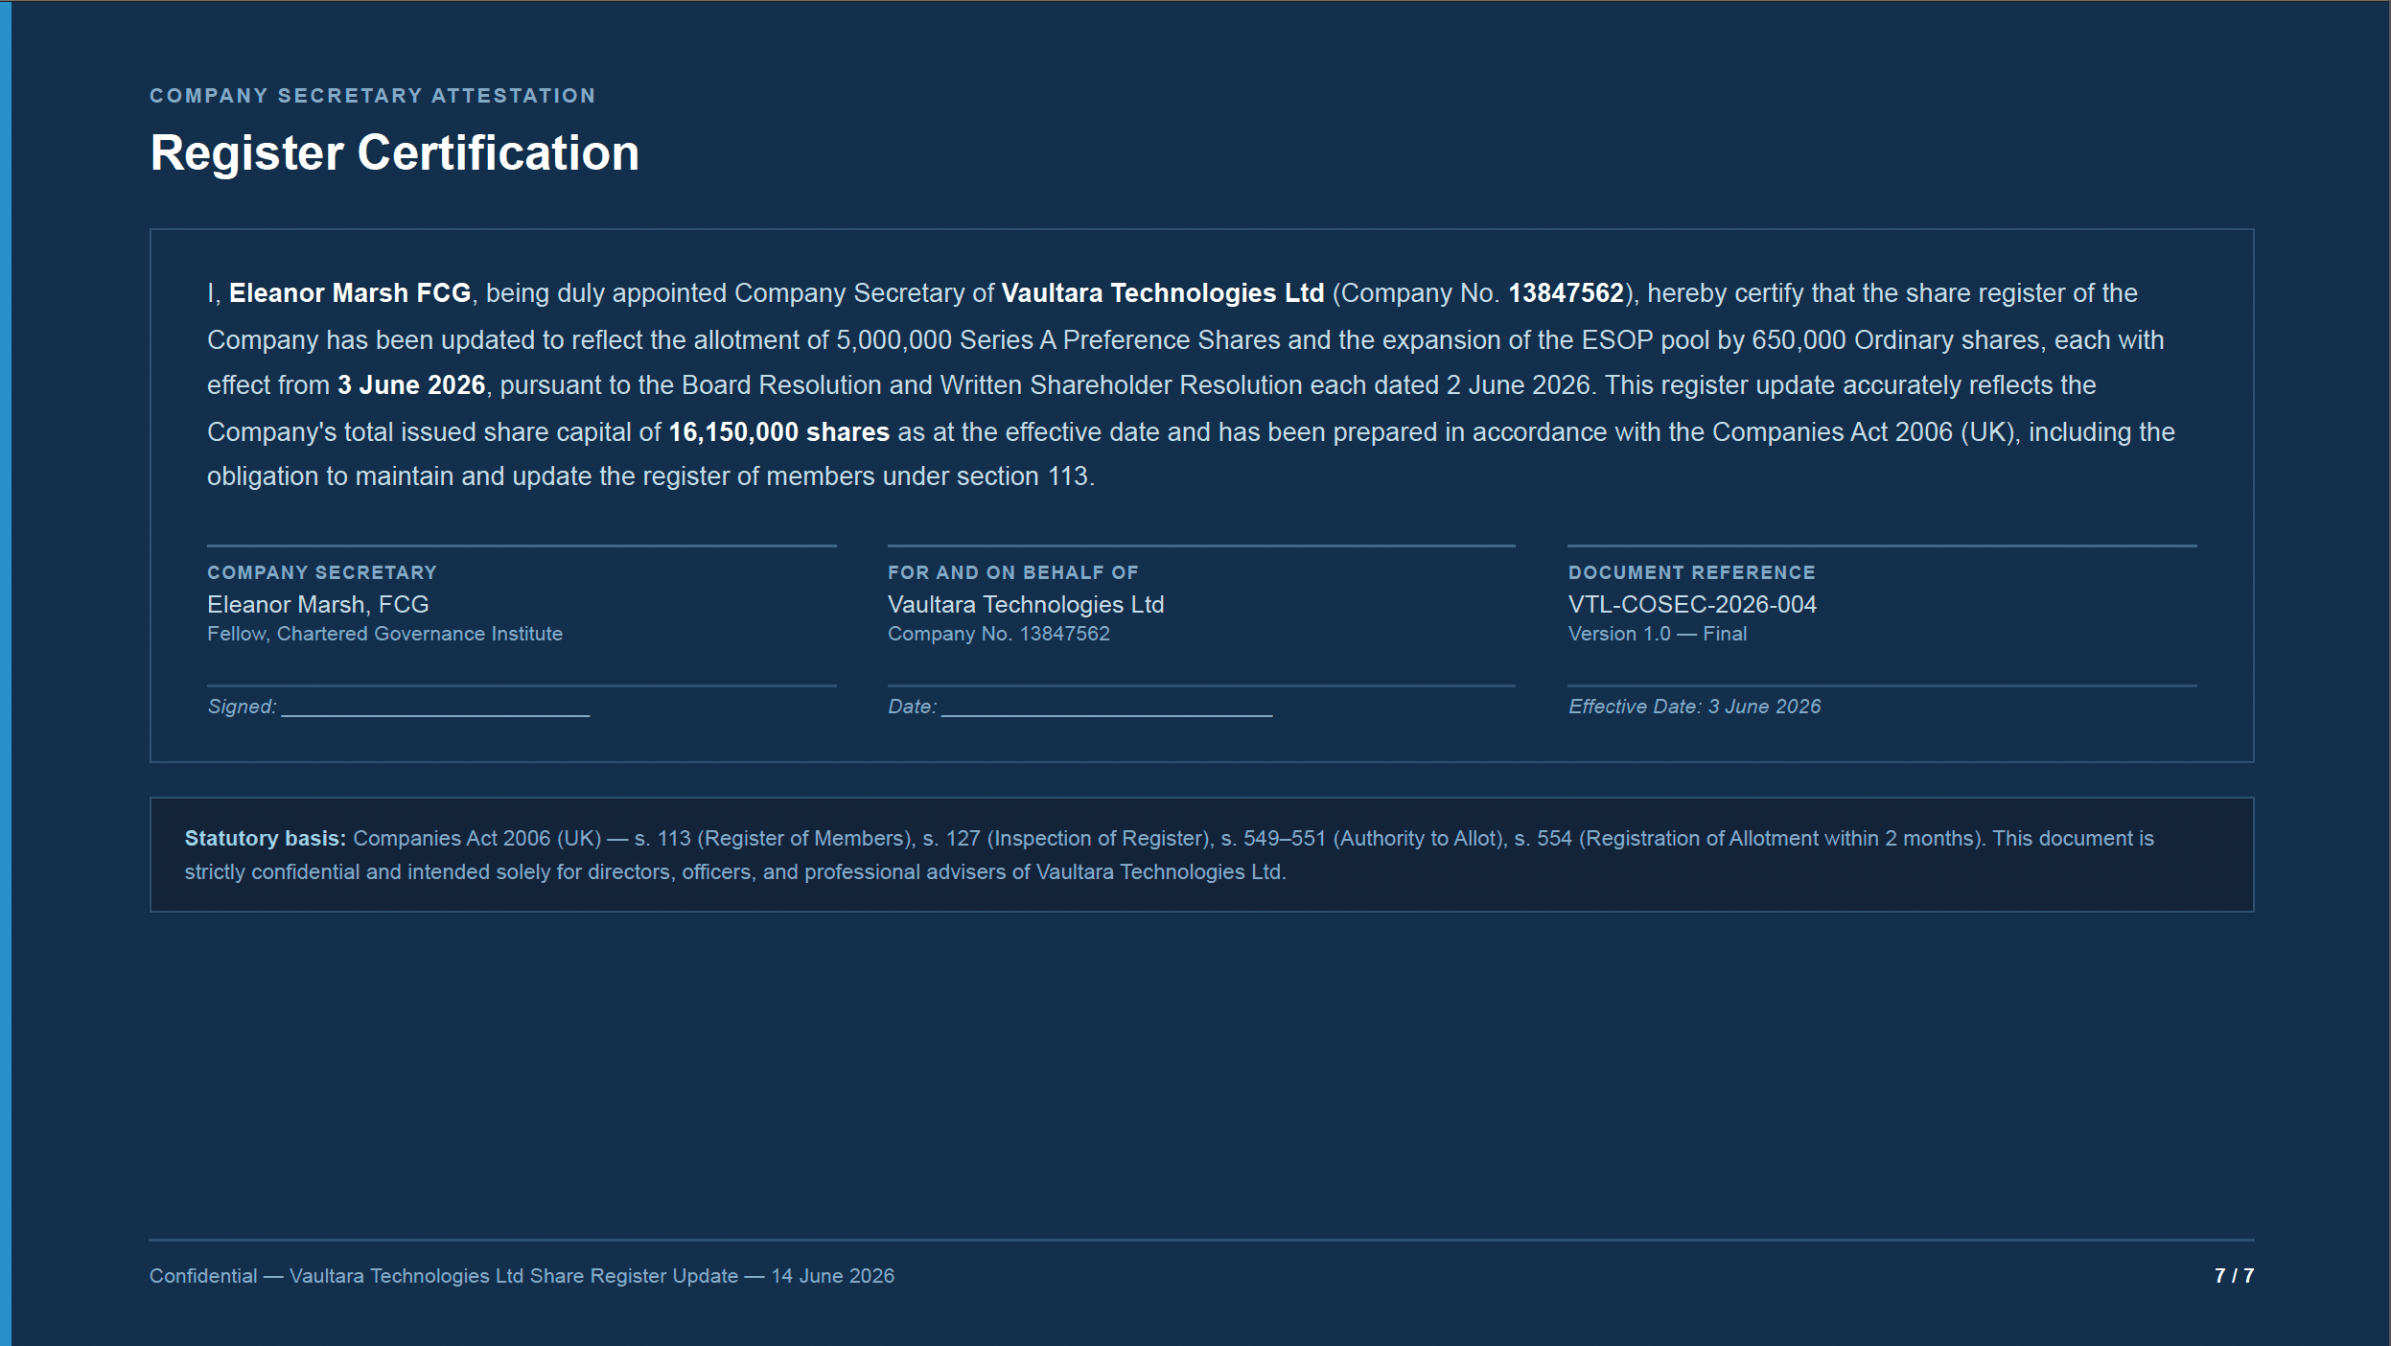Click the bold date 3 June 2026
Image resolution: width=2391 pixels, height=1346 pixels.
pos(411,385)
